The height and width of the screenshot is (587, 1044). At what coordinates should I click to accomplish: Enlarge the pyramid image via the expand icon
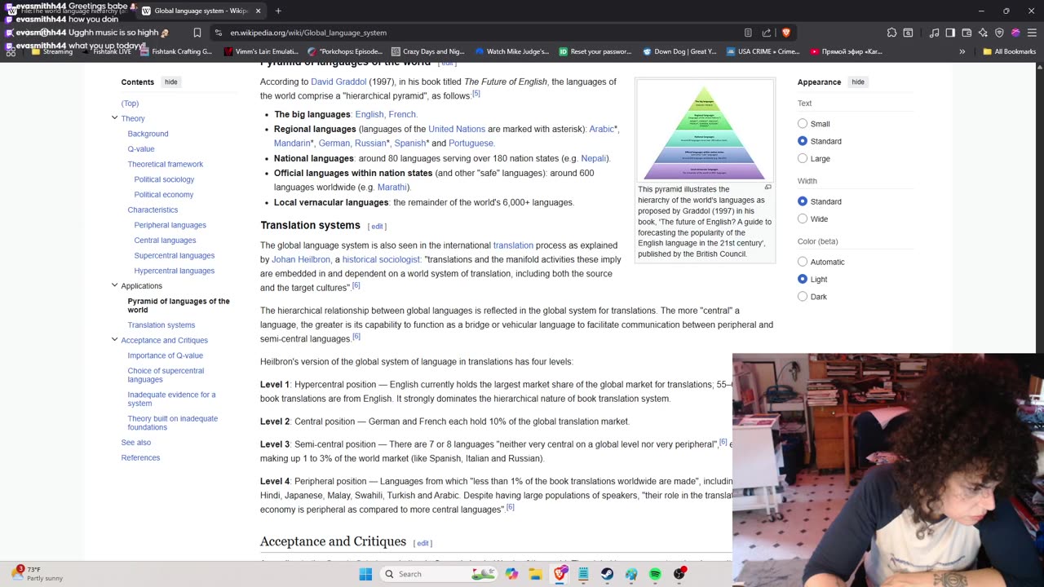click(768, 188)
